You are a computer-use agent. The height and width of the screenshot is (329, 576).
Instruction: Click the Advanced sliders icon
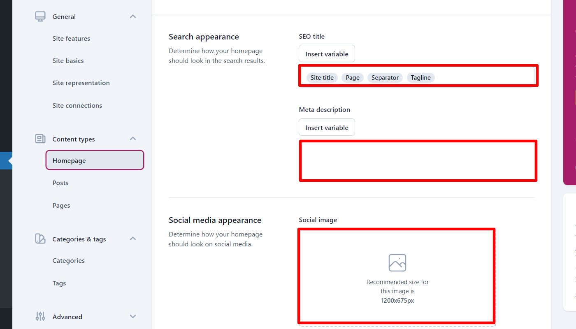[x=40, y=316]
